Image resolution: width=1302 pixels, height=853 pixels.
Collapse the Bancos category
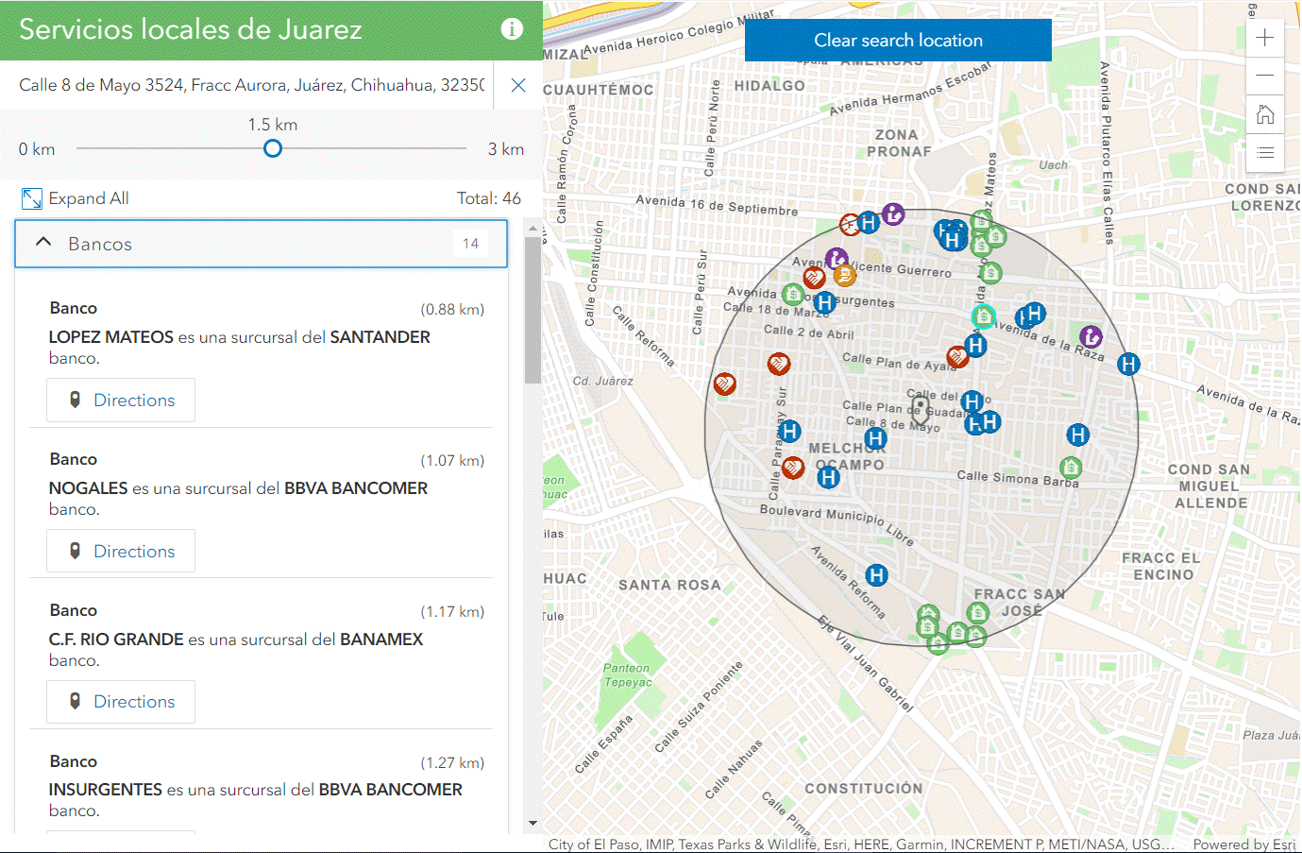pos(42,243)
